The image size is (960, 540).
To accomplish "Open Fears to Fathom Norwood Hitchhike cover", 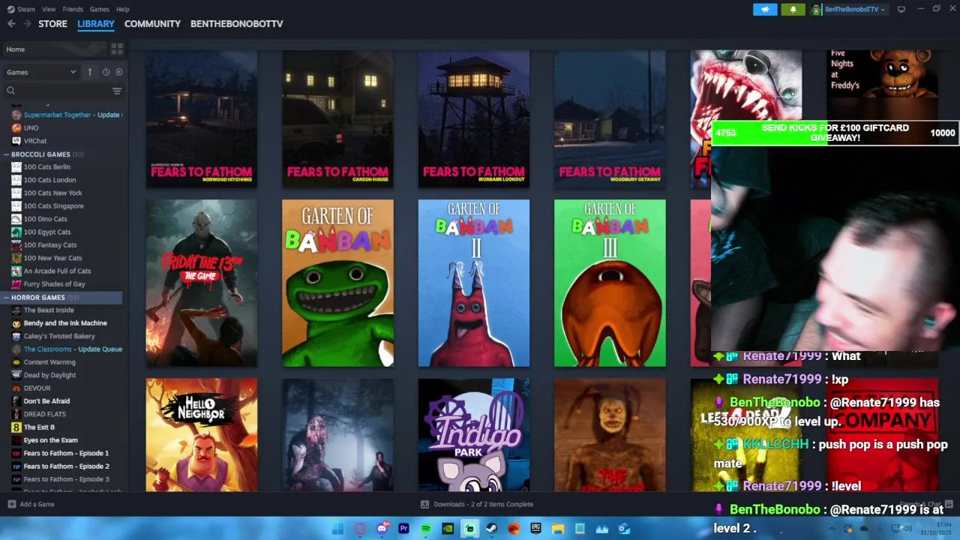I will (x=202, y=119).
